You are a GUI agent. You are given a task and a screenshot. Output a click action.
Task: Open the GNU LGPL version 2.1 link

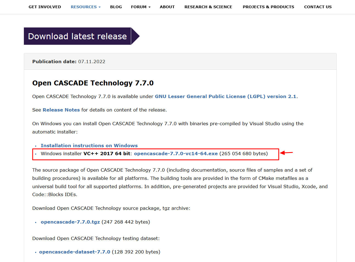pos(226,96)
